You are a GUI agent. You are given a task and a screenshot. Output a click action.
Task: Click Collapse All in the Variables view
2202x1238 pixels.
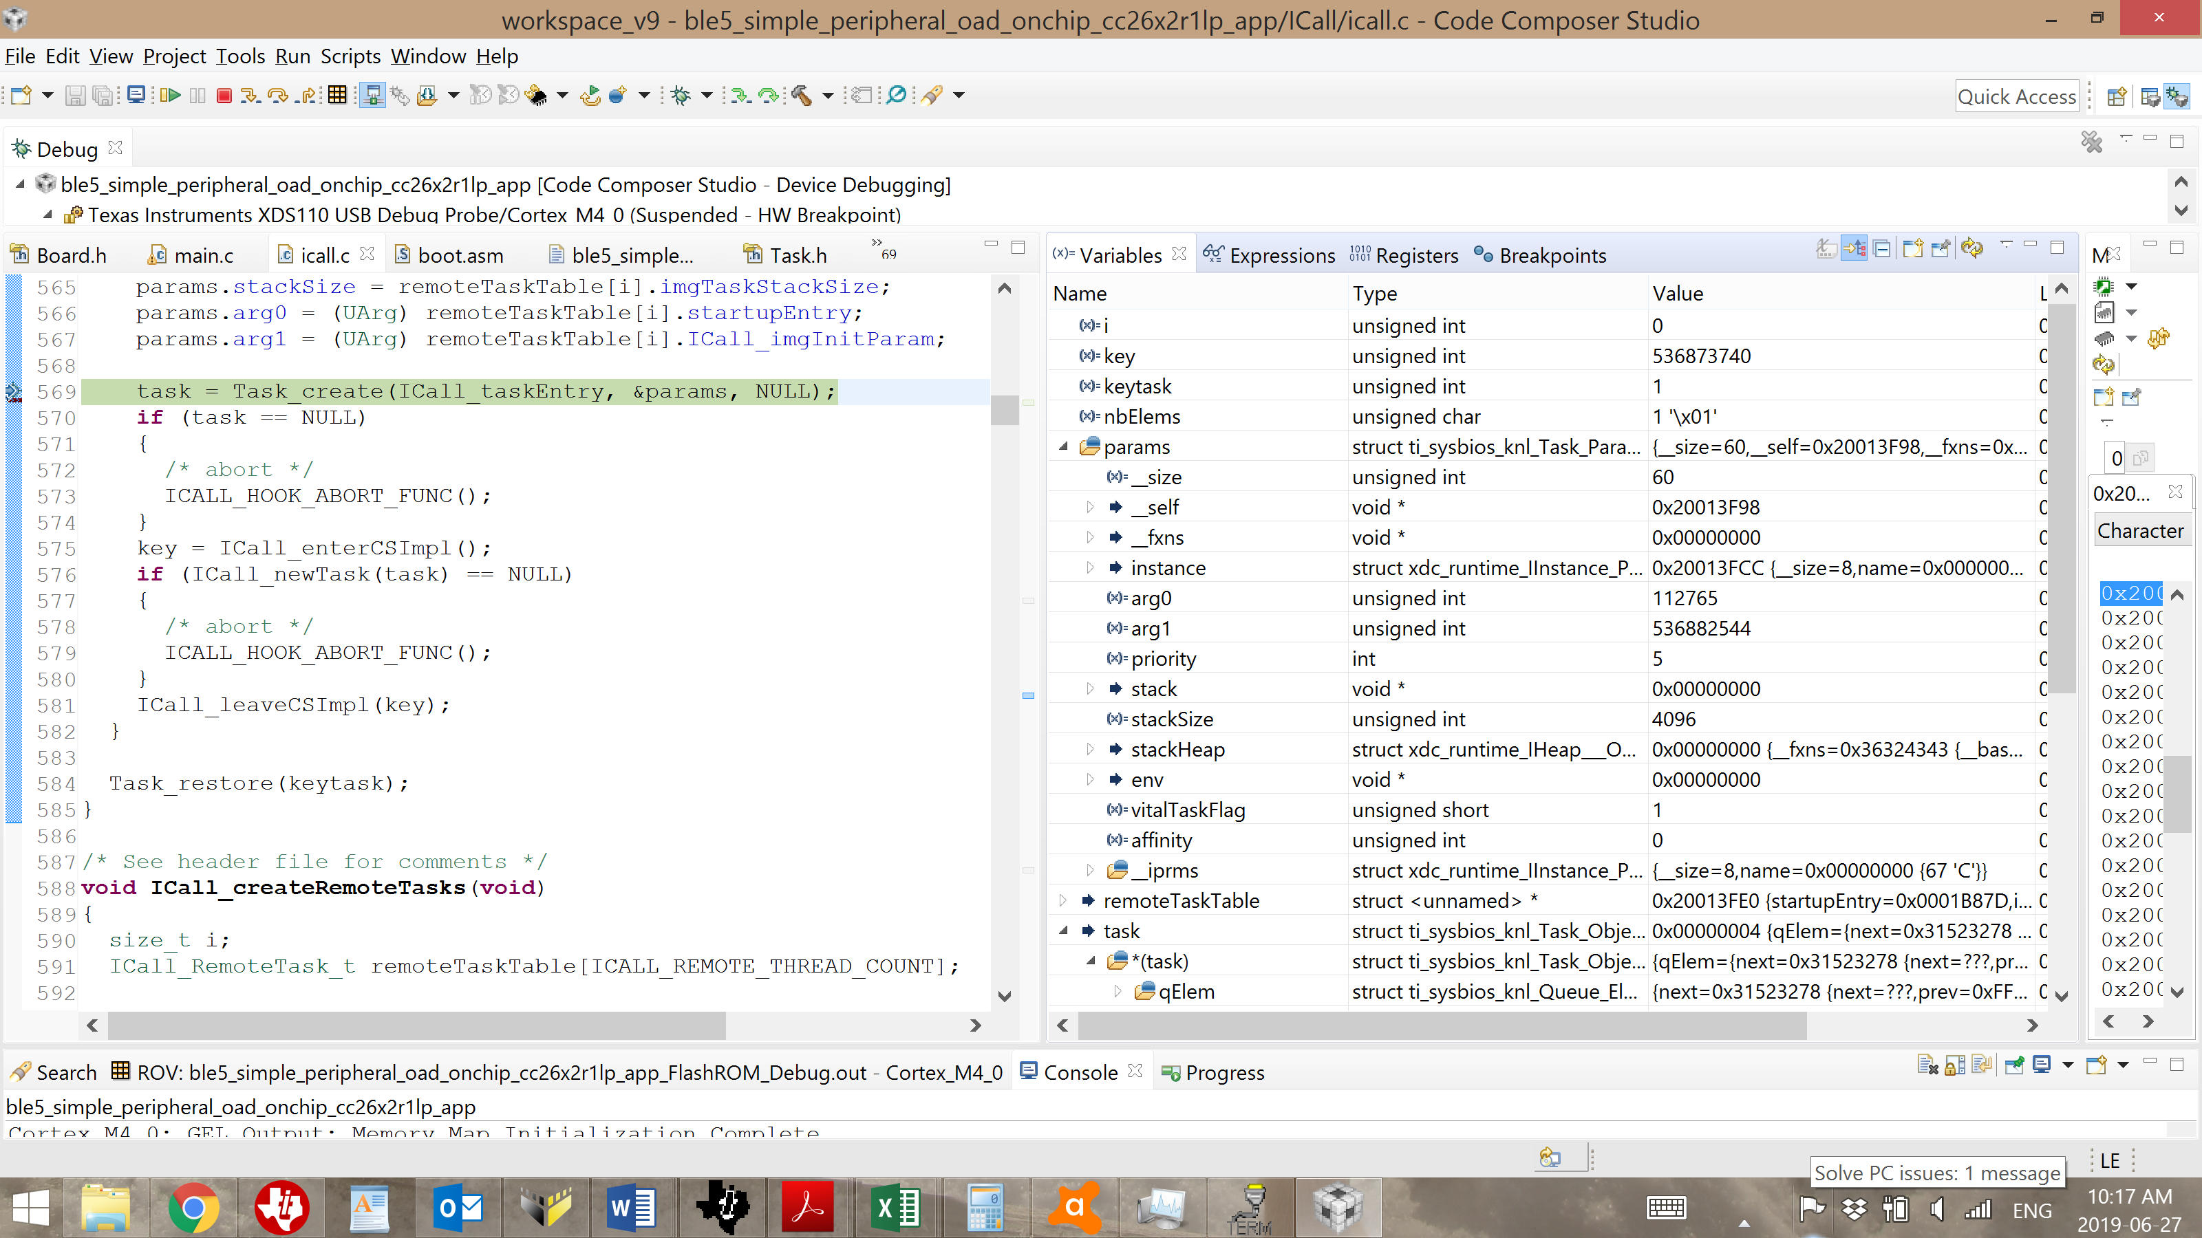(x=1881, y=248)
